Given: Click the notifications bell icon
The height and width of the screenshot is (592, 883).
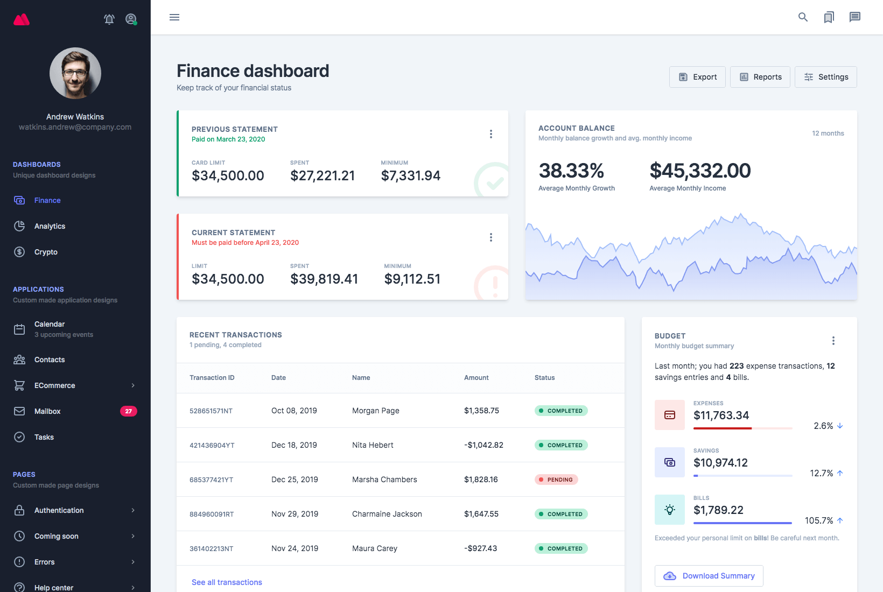Looking at the screenshot, I should [109, 19].
